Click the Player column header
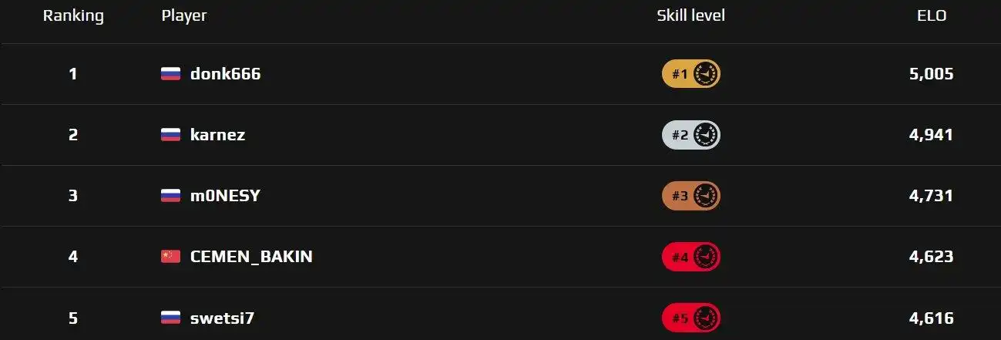Screen dimensions: 1001x340 (x=184, y=15)
